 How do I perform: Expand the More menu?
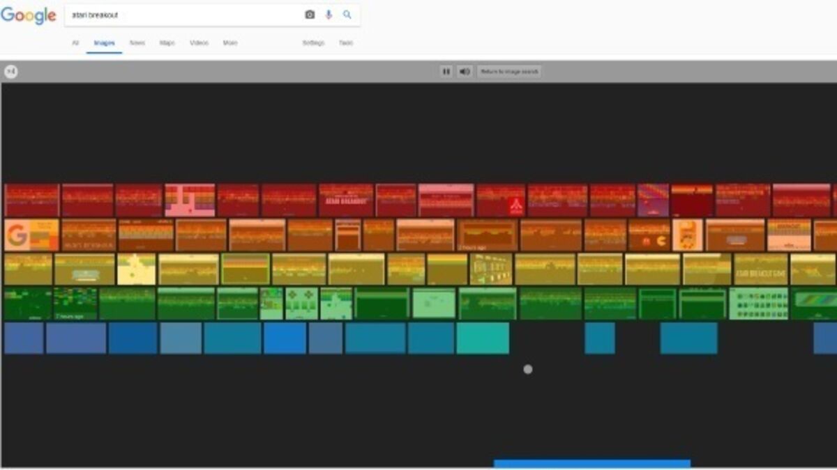[230, 43]
